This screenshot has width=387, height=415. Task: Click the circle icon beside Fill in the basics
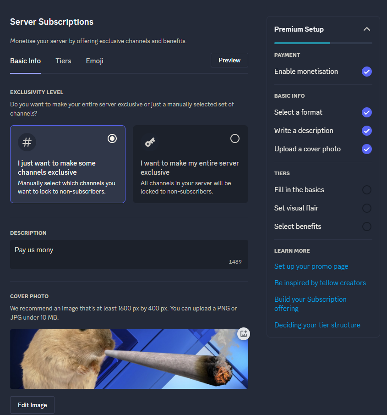(x=366, y=189)
